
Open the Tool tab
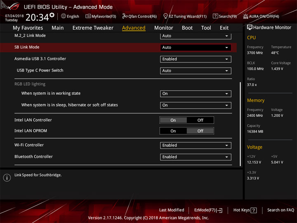[206, 28]
